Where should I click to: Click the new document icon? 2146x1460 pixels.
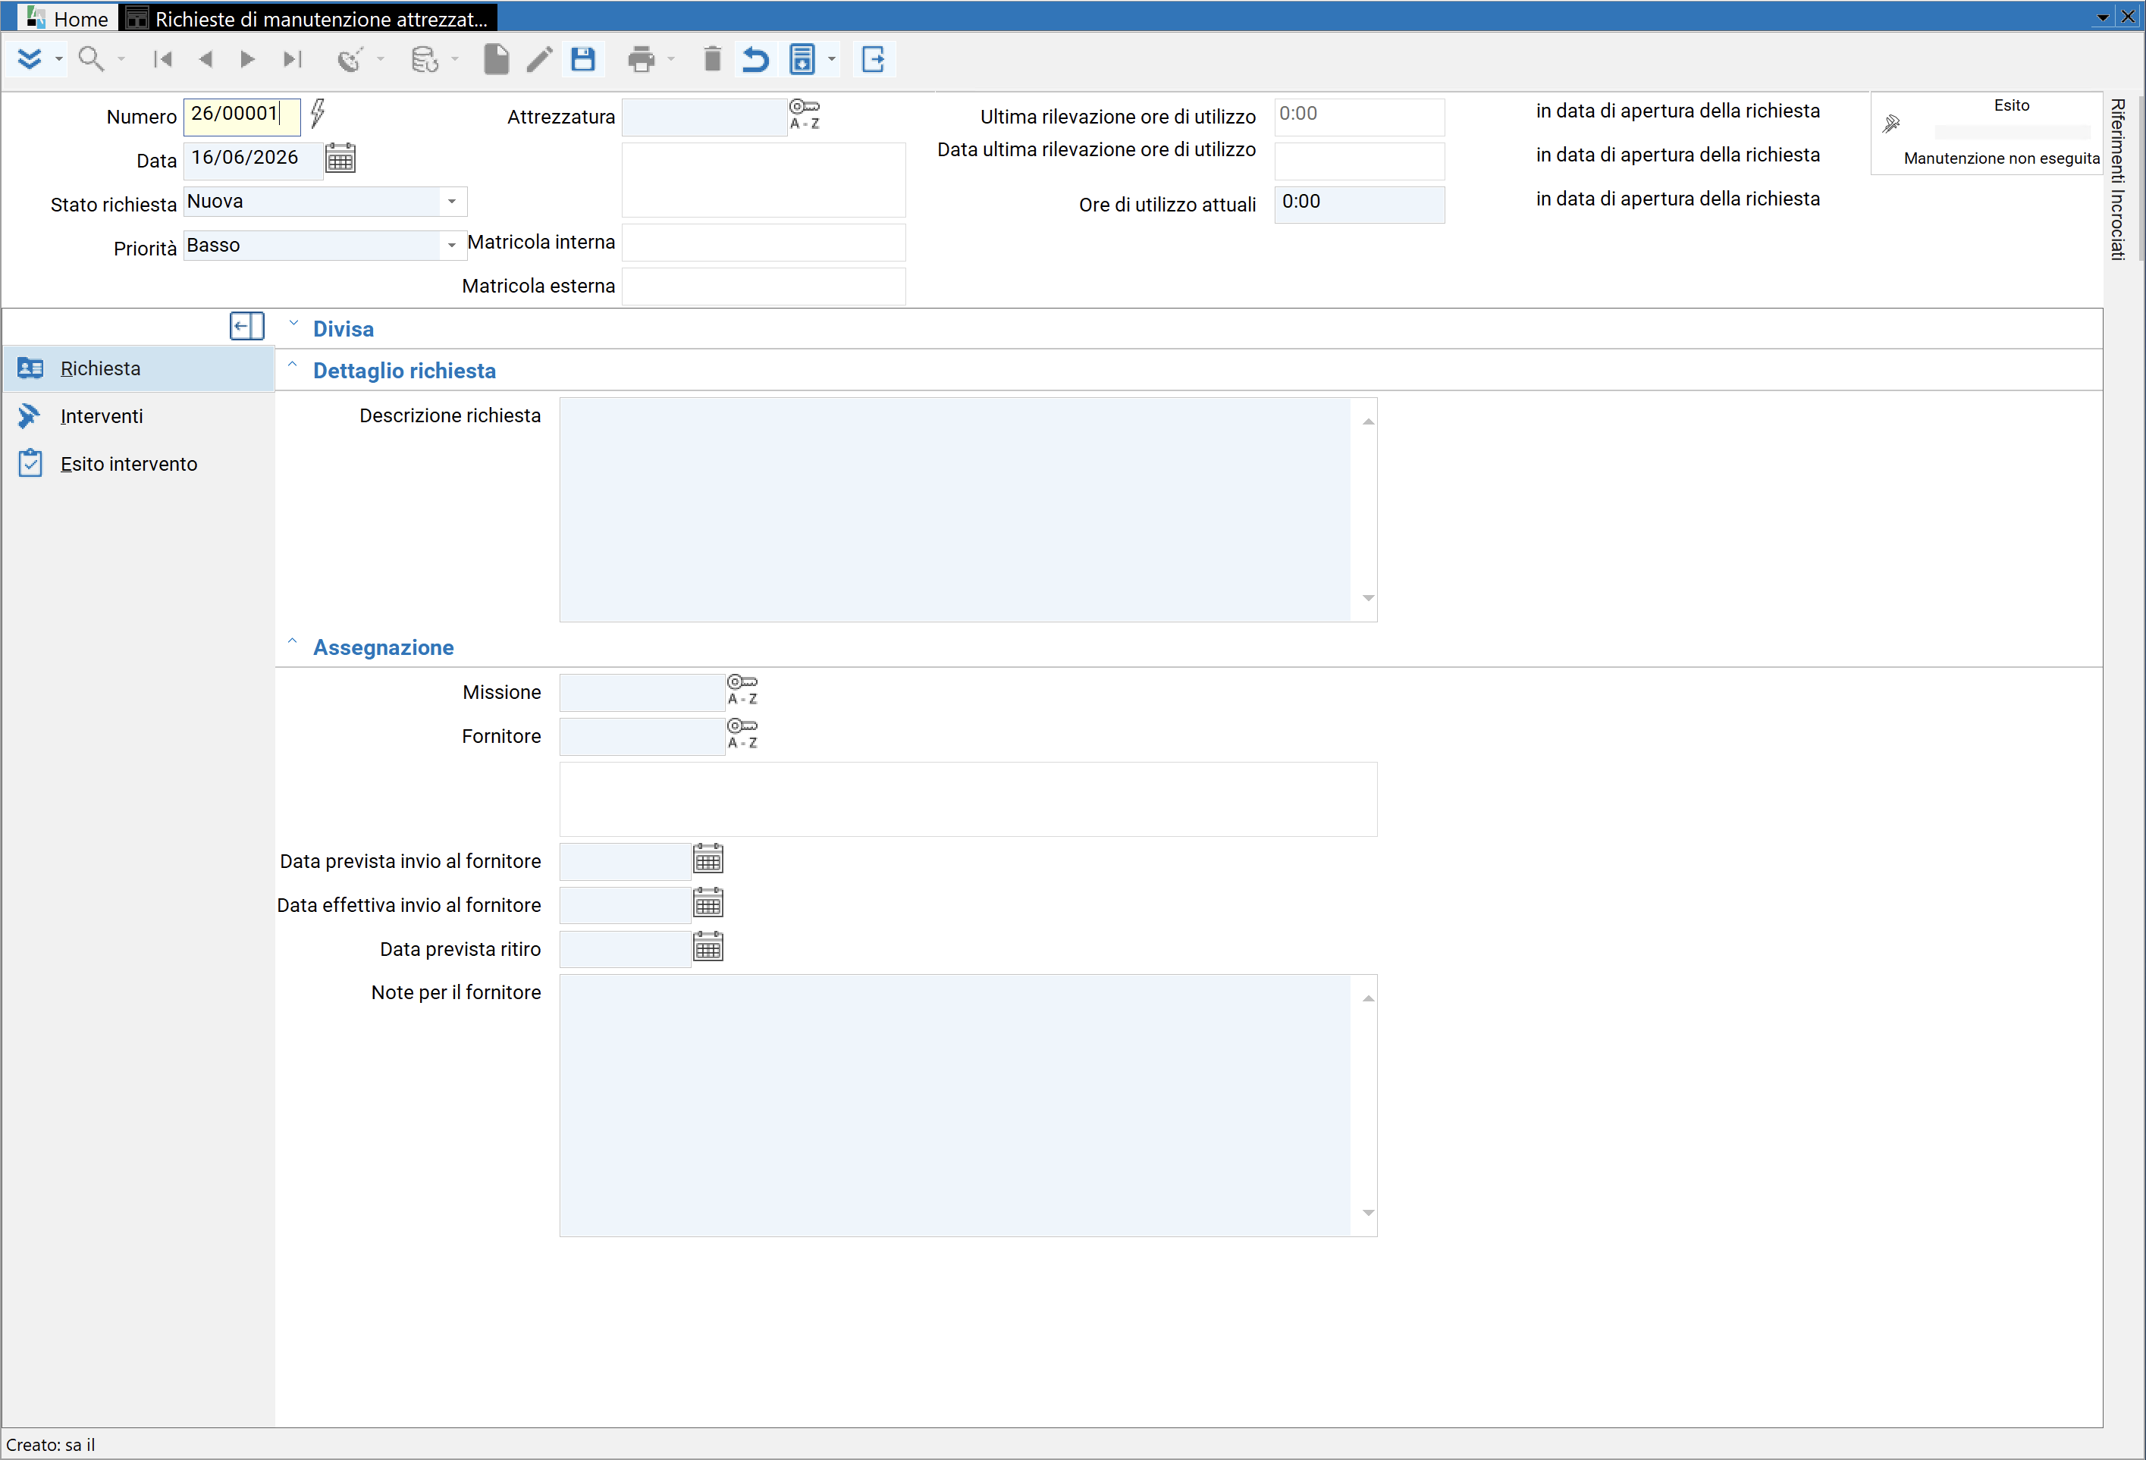click(497, 59)
